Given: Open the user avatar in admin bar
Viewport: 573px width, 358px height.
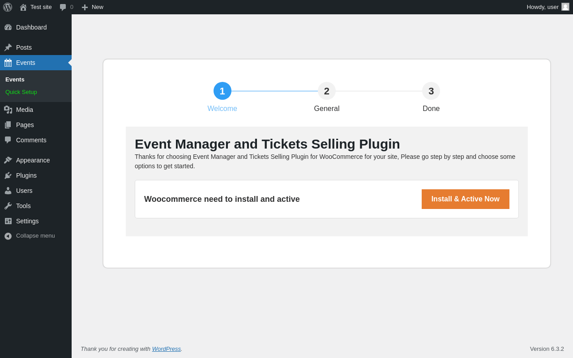Looking at the screenshot, I should point(565,7).
